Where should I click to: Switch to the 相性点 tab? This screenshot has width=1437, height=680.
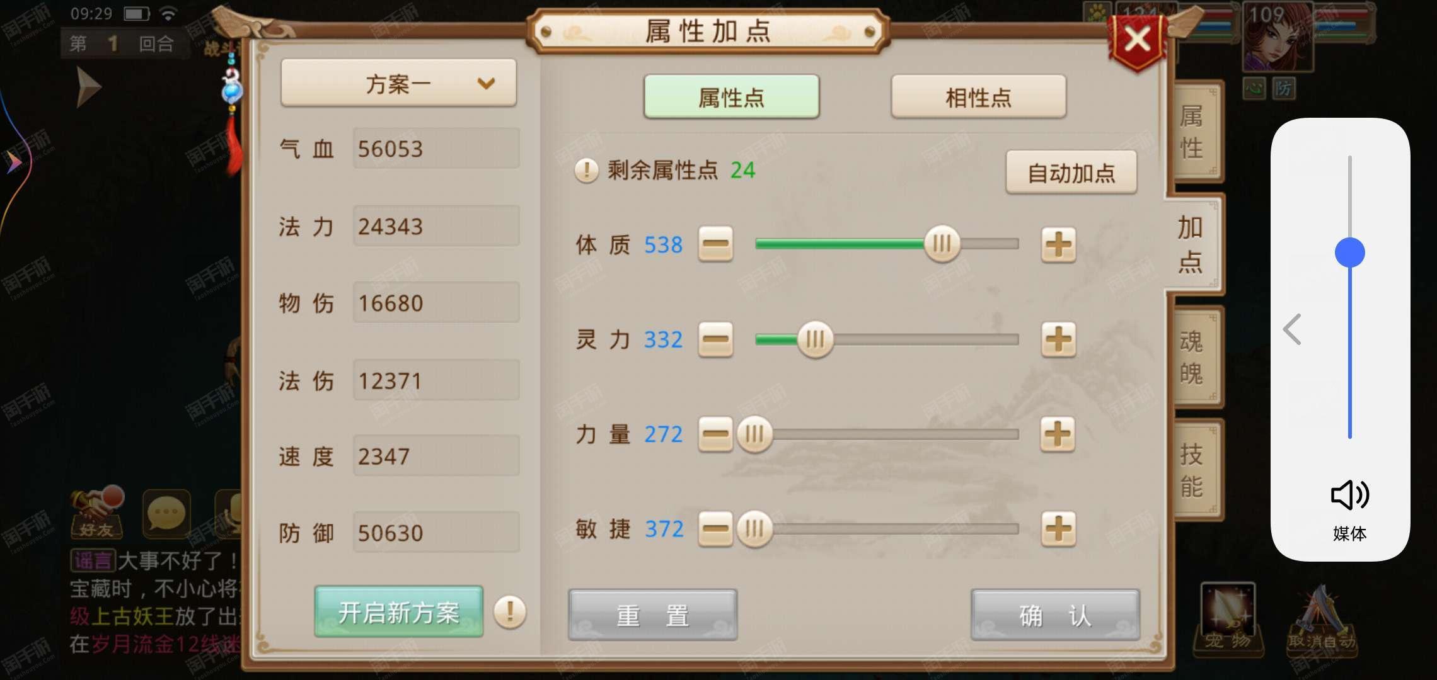coord(978,97)
